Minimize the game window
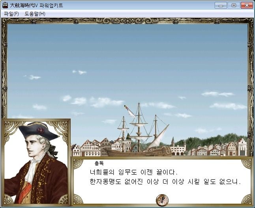This screenshot has width=255, height=208. pyautogui.click(x=221, y=6)
